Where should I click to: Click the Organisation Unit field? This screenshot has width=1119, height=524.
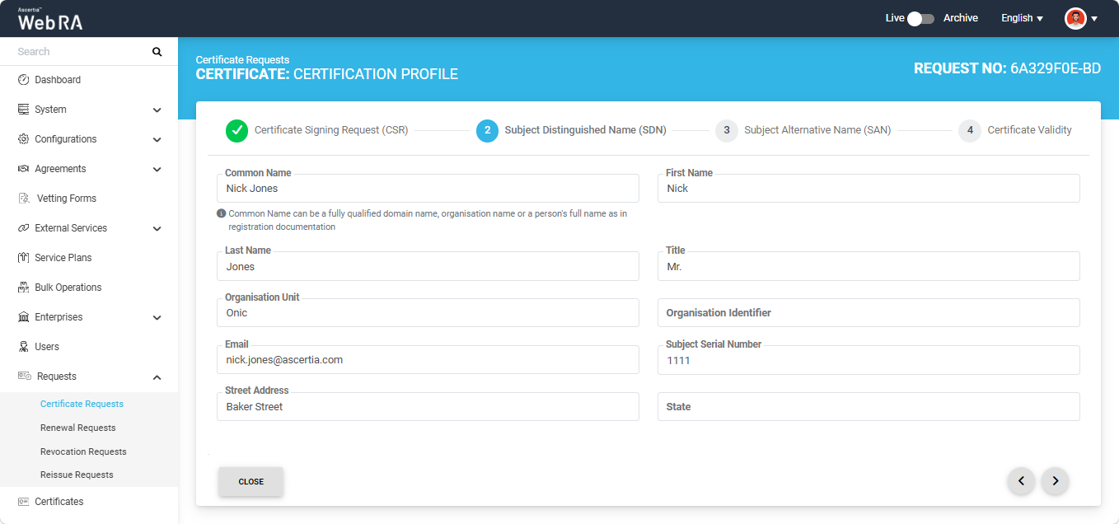click(428, 312)
